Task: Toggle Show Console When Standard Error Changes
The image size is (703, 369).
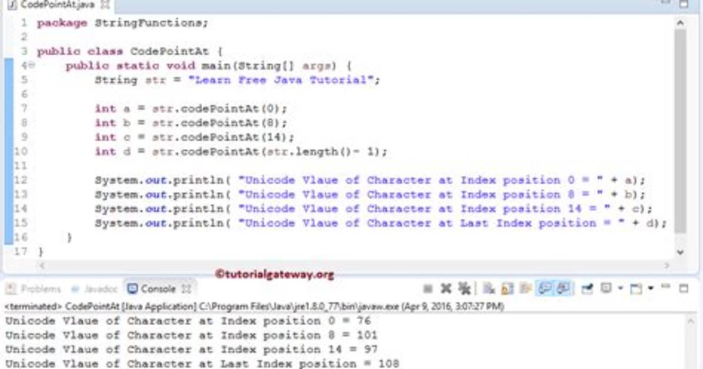Action: (x=563, y=289)
